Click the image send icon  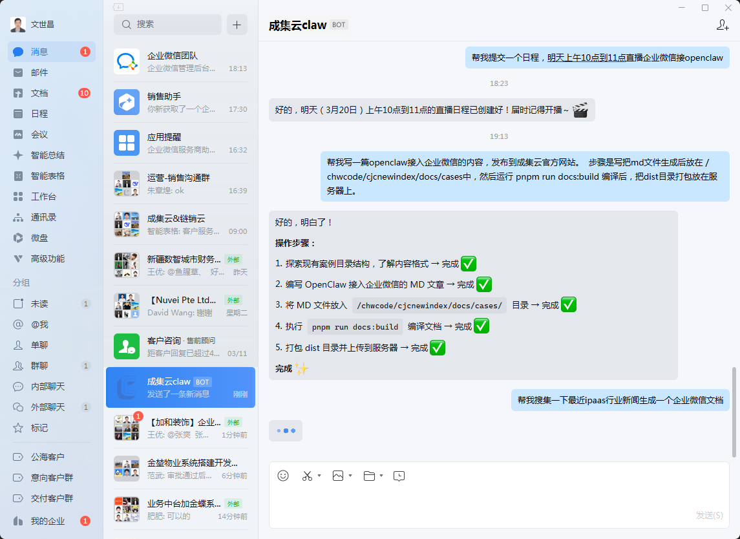338,476
